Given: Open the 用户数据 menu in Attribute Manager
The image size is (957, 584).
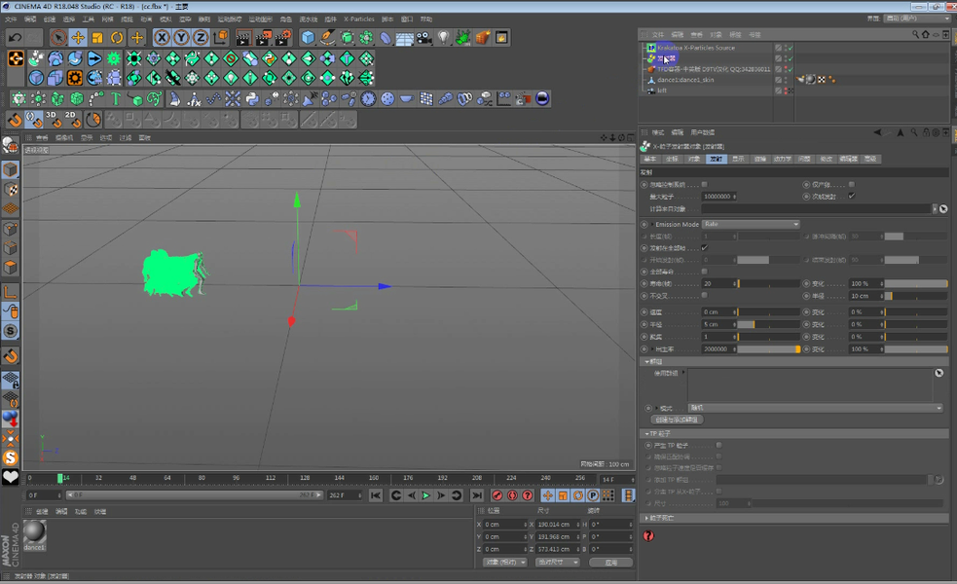Looking at the screenshot, I should (703, 132).
